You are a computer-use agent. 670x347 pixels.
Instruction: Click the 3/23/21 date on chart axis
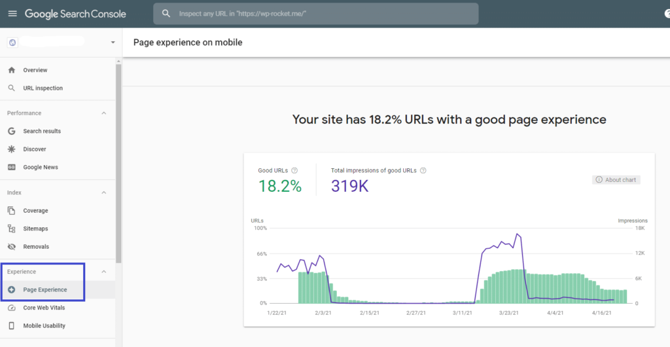(509, 313)
